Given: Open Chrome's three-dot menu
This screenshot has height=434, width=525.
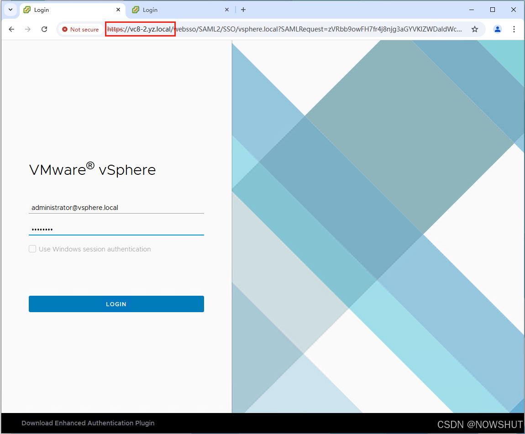Looking at the screenshot, I should point(514,29).
